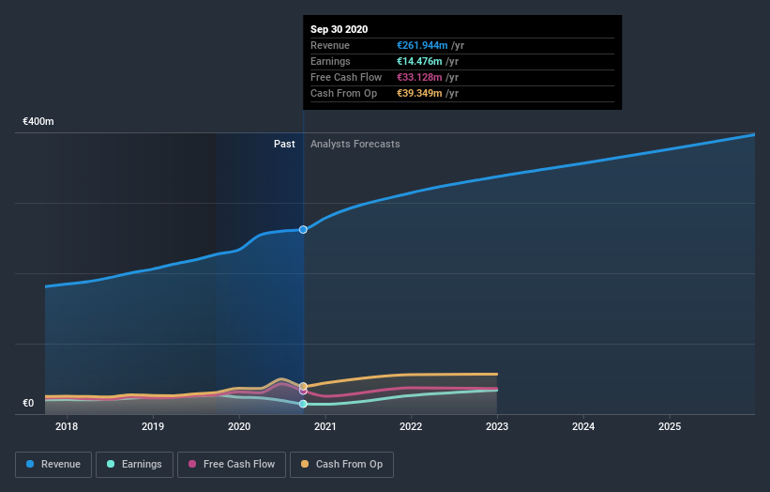Image resolution: width=770 pixels, height=492 pixels.
Task: Click the Free Cash Flow label in tooltip
Action: point(346,77)
